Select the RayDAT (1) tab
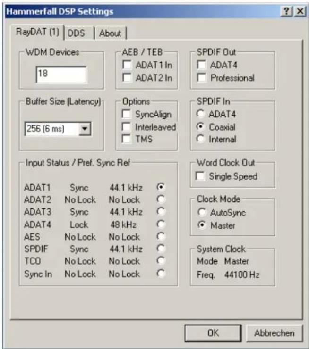 [x=37, y=32]
